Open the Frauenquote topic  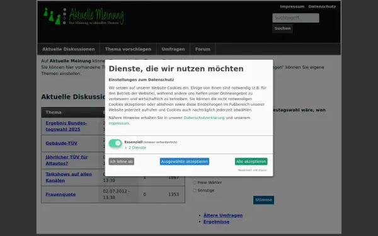pyautogui.click(x=60, y=194)
